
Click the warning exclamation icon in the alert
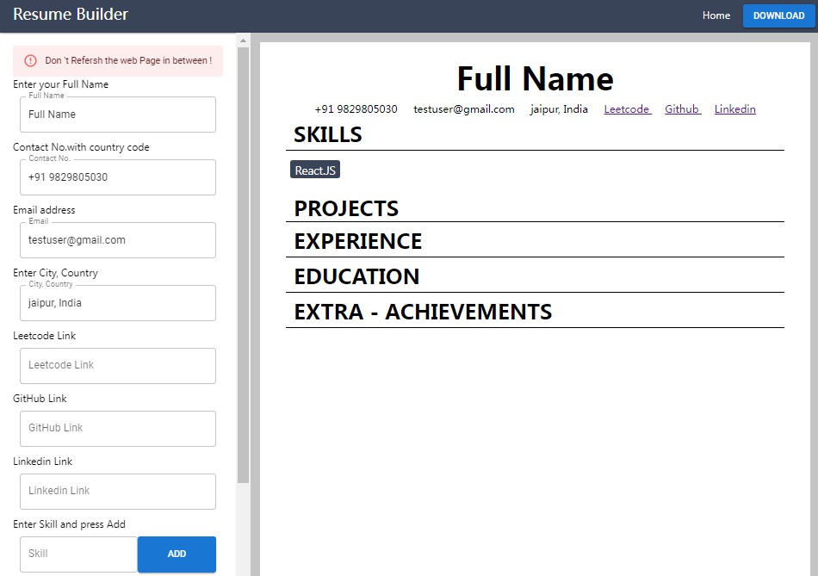(32, 60)
